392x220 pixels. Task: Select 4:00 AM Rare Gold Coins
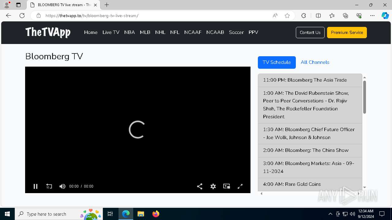click(x=310, y=184)
